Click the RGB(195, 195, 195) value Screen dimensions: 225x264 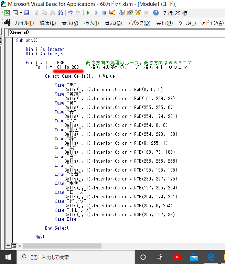coord(156,170)
